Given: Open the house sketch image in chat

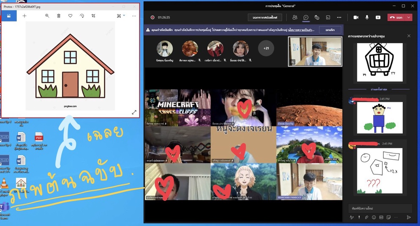Looking at the screenshot, I should coord(379,62).
